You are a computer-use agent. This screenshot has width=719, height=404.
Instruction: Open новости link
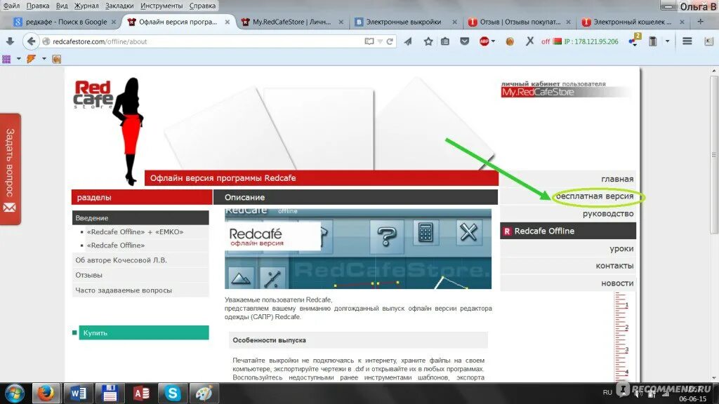[x=617, y=283]
